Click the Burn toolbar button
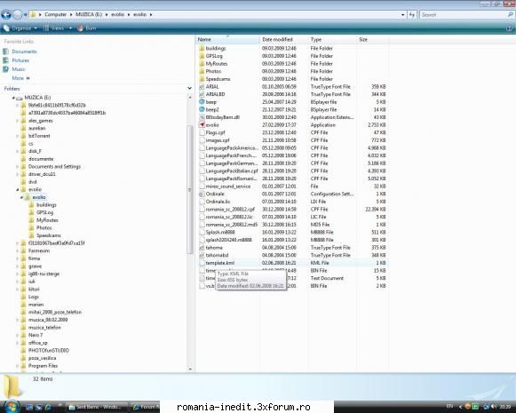Screen dimensions: 516x413 click(x=87, y=28)
